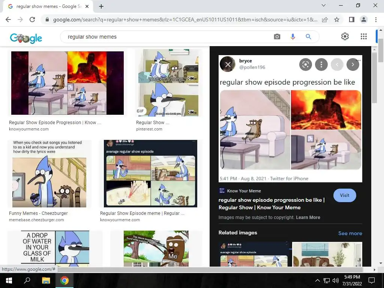
Task: Open the regular show episode progression title link
Action: pos(271,204)
